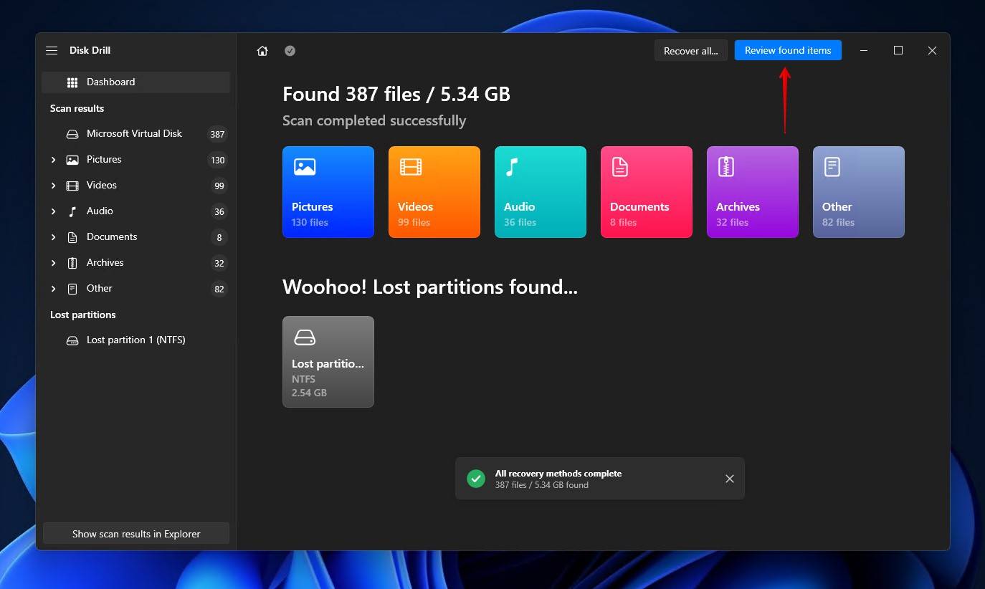
Task: Select Audio category in sidebar
Action: point(135,211)
